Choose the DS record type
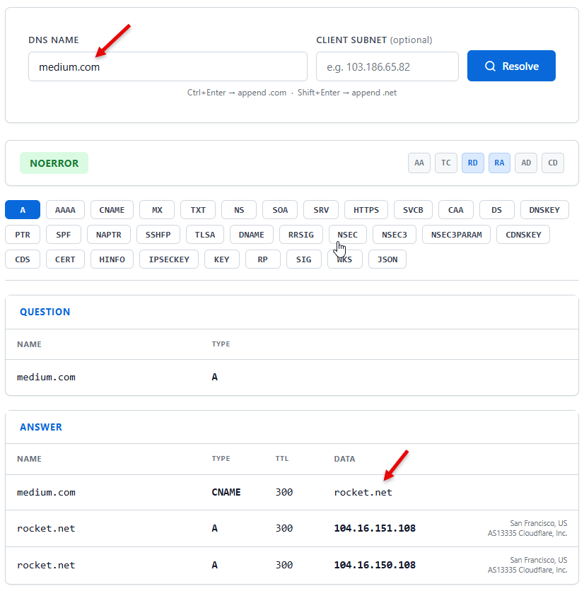 [x=497, y=210]
